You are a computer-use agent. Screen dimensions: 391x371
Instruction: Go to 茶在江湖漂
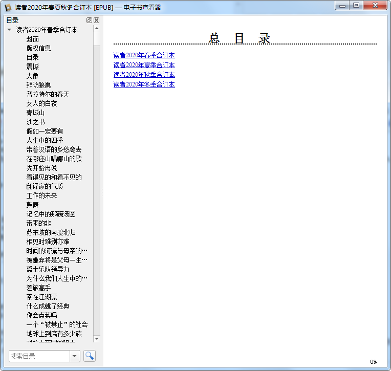point(41,297)
